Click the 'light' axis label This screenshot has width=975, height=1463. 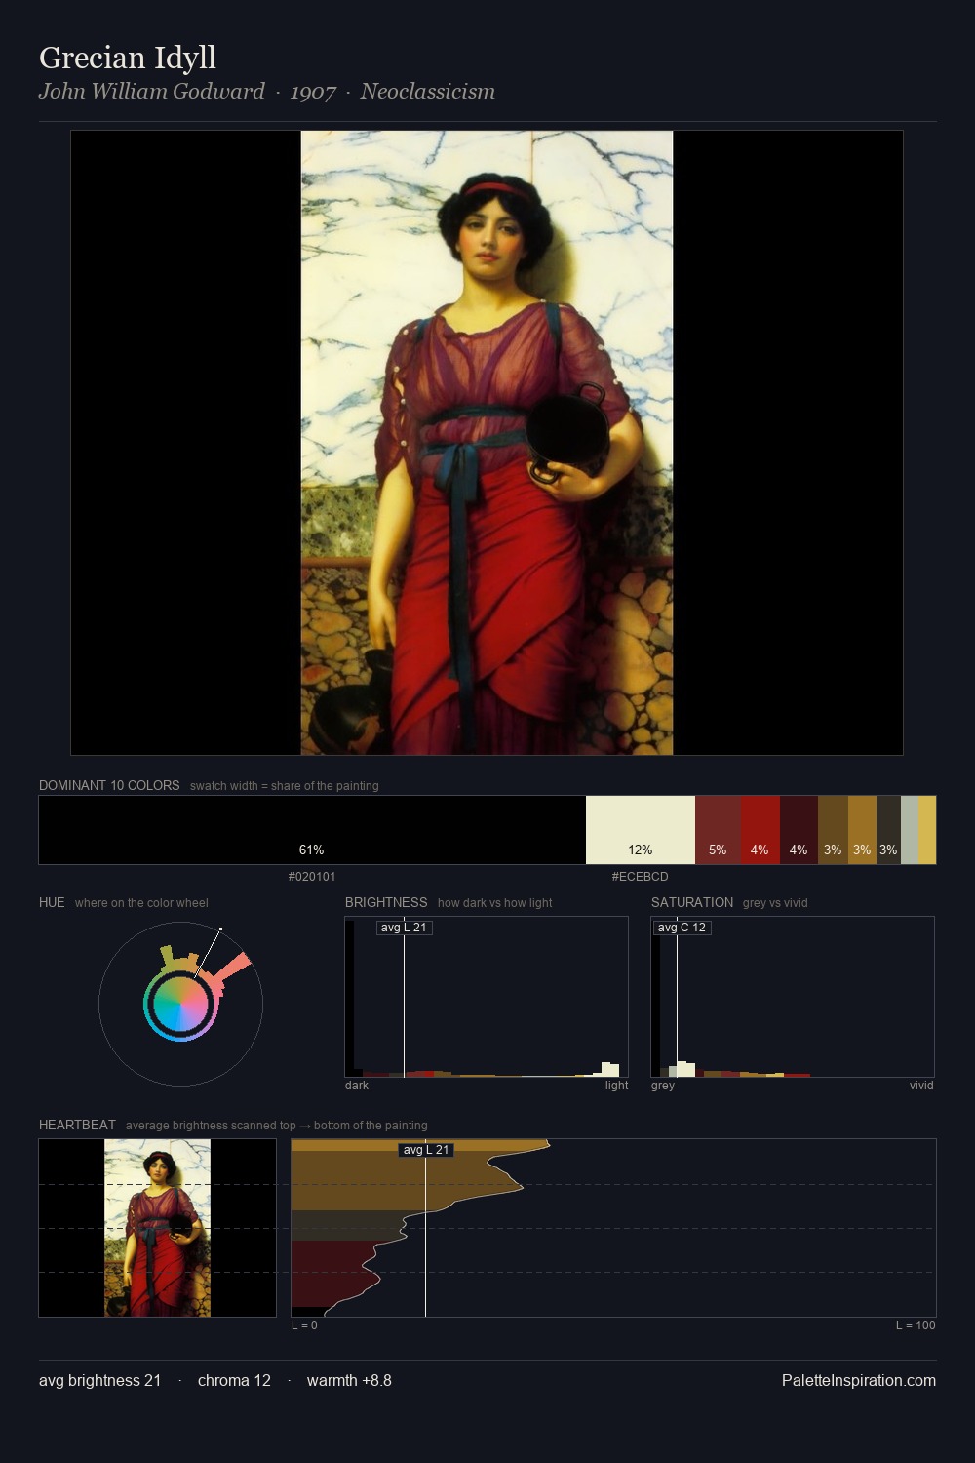click(x=616, y=1086)
